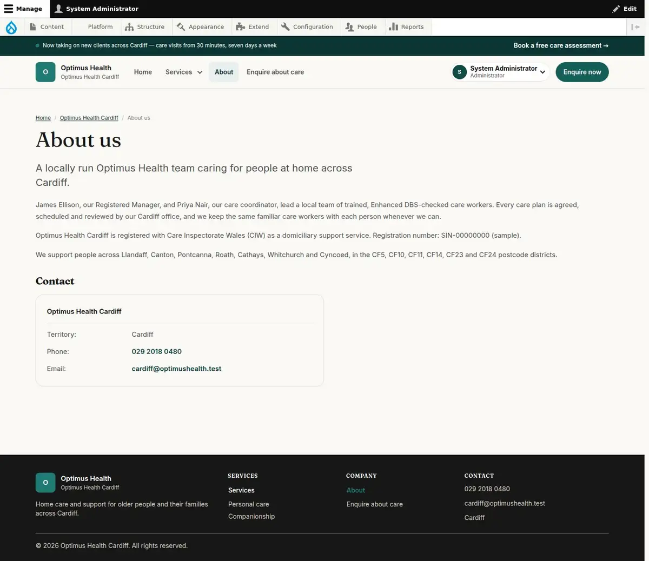Open the footer Services link

[x=241, y=490]
